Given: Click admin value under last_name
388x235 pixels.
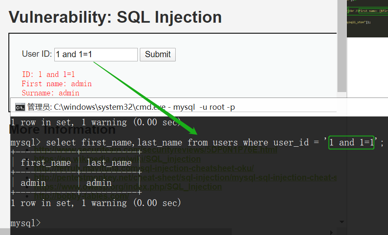Looking at the screenshot, I should pos(99,183).
